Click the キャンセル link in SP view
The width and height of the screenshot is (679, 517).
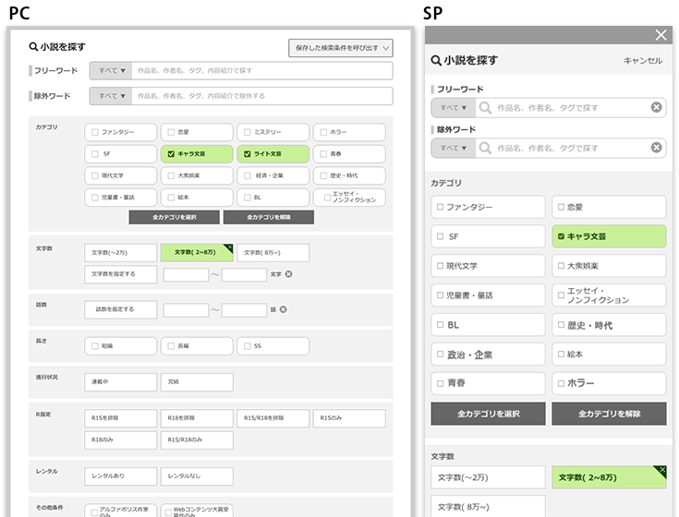642,61
